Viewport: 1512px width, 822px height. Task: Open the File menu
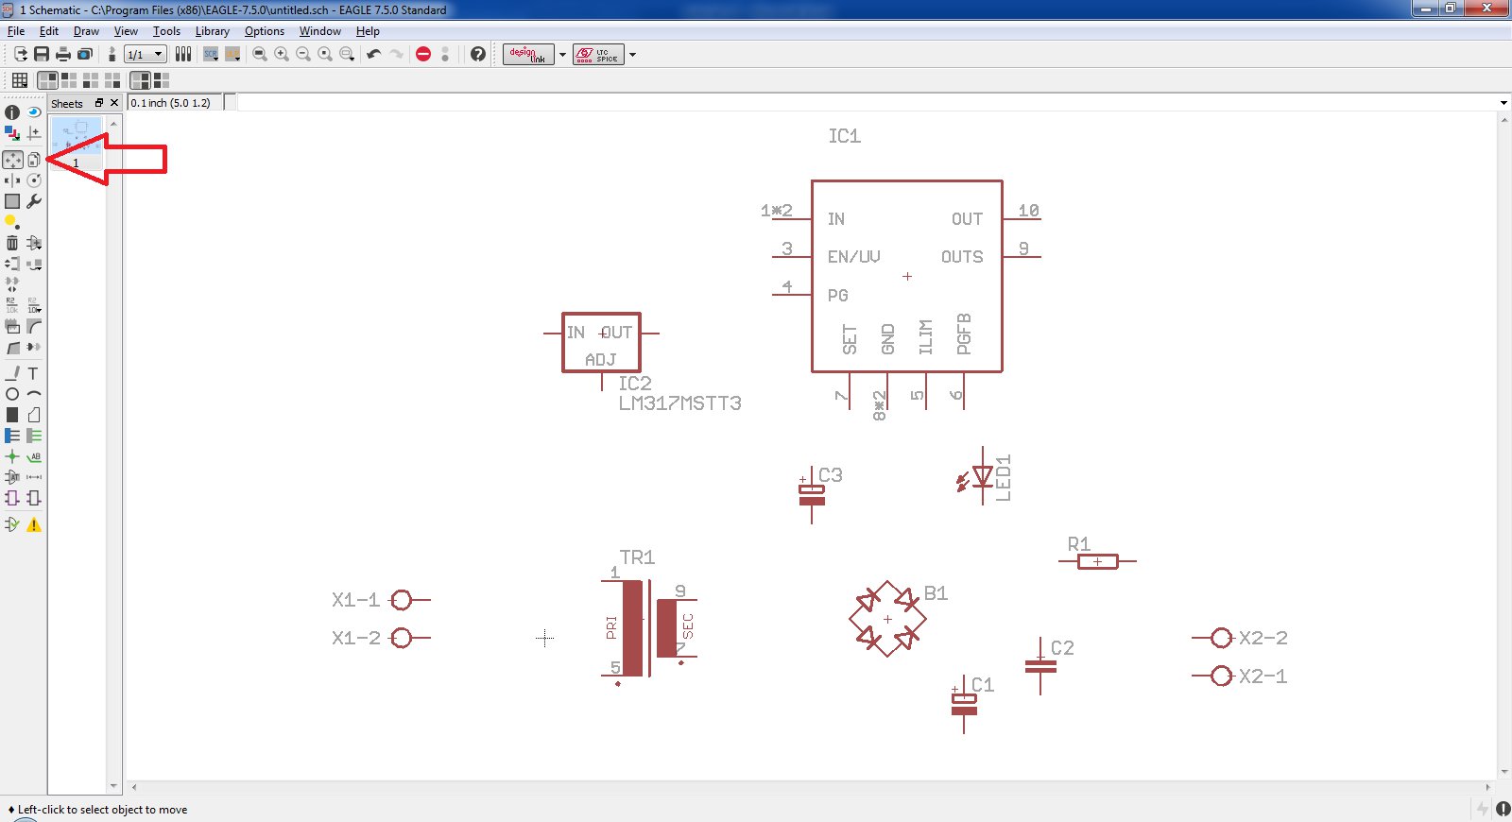click(x=16, y=31)
